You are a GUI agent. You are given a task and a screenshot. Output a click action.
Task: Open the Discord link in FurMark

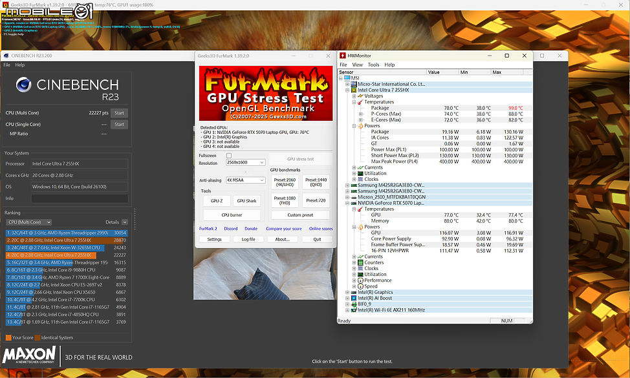pyautogui.click(x=231, y=229)
